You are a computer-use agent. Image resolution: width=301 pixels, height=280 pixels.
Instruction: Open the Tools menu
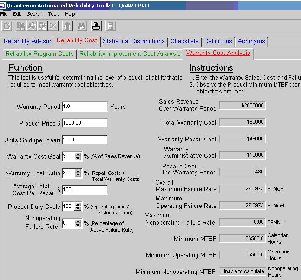(53, 14)
